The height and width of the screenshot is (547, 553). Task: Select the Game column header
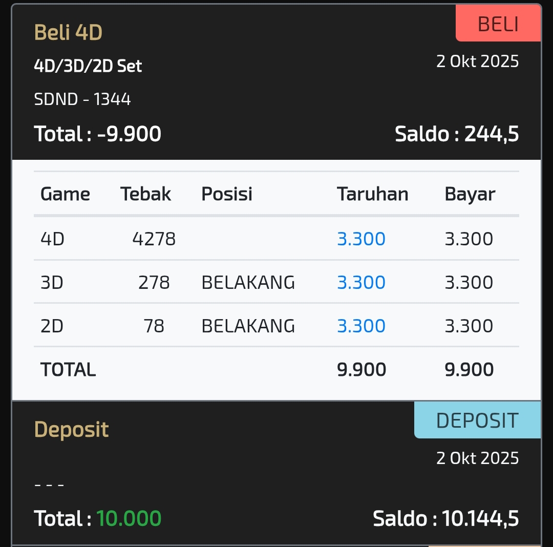65,194
